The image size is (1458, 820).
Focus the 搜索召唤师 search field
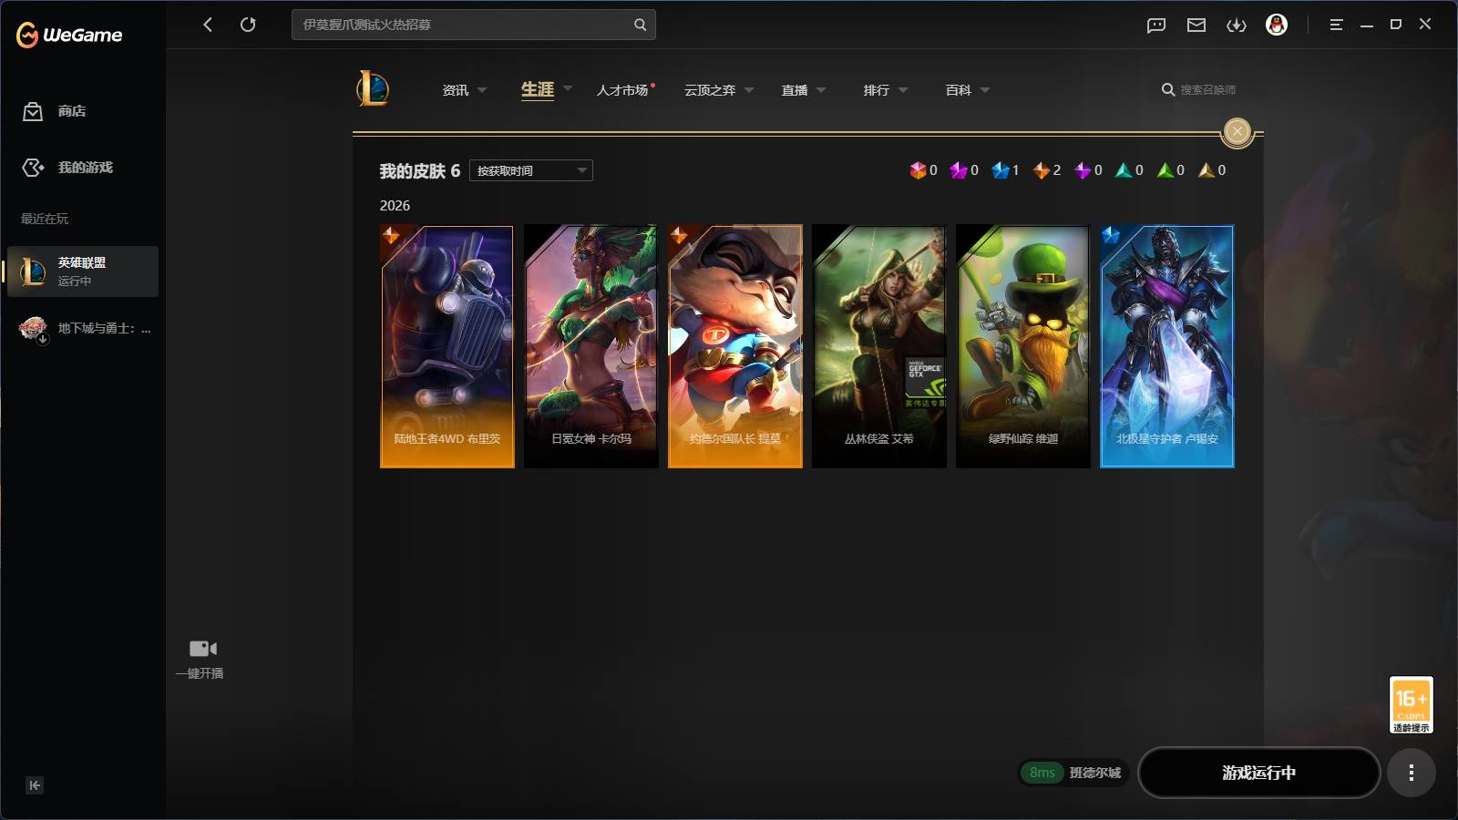pyautogui.click(x=1207, y=89)
